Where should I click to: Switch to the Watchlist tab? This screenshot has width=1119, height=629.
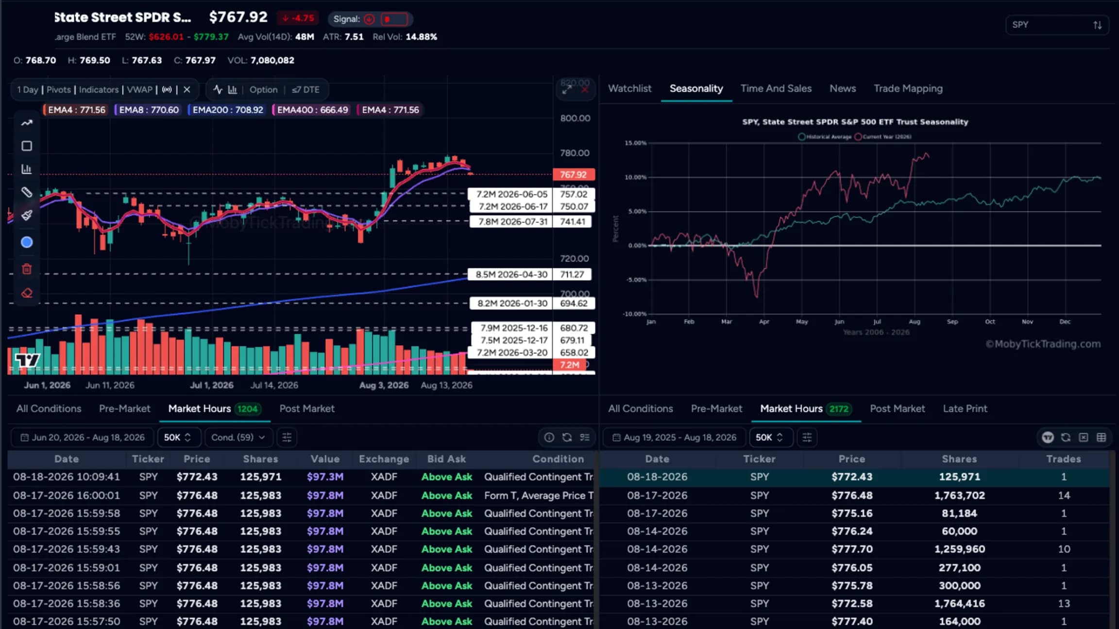pos(629,88)
